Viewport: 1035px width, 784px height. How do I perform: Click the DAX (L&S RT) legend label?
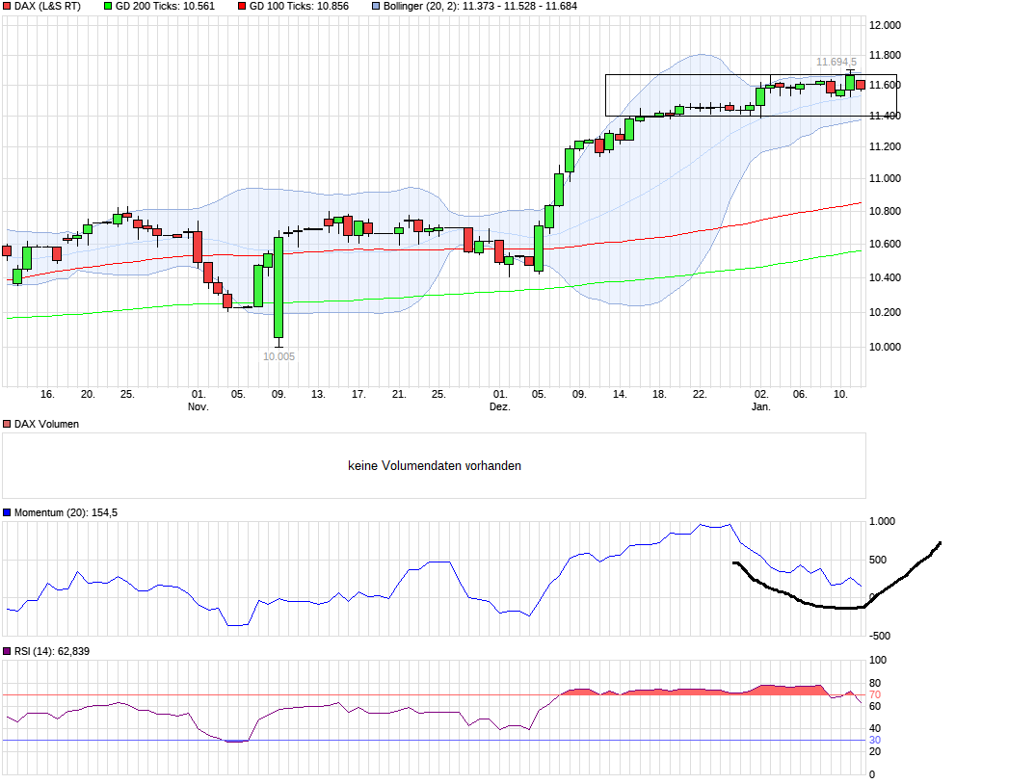(47, 6)
